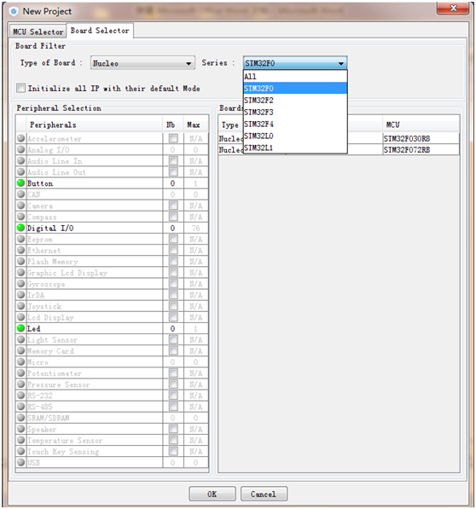The width and height of the screenshot is (476, 509).
Task: Select the Board Selector tab
Action: coord(100,31)
